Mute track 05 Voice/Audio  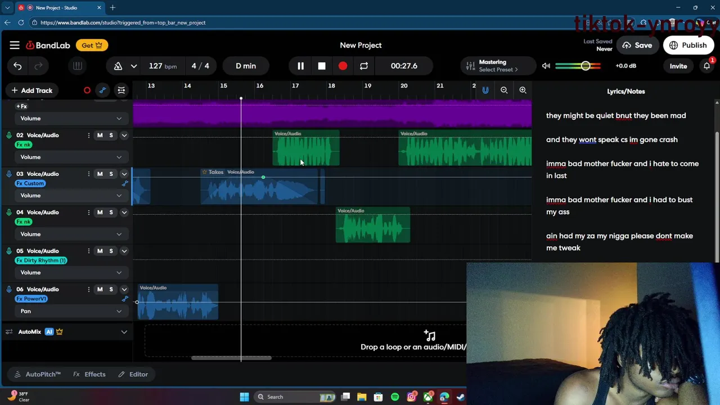coord(100,251)
